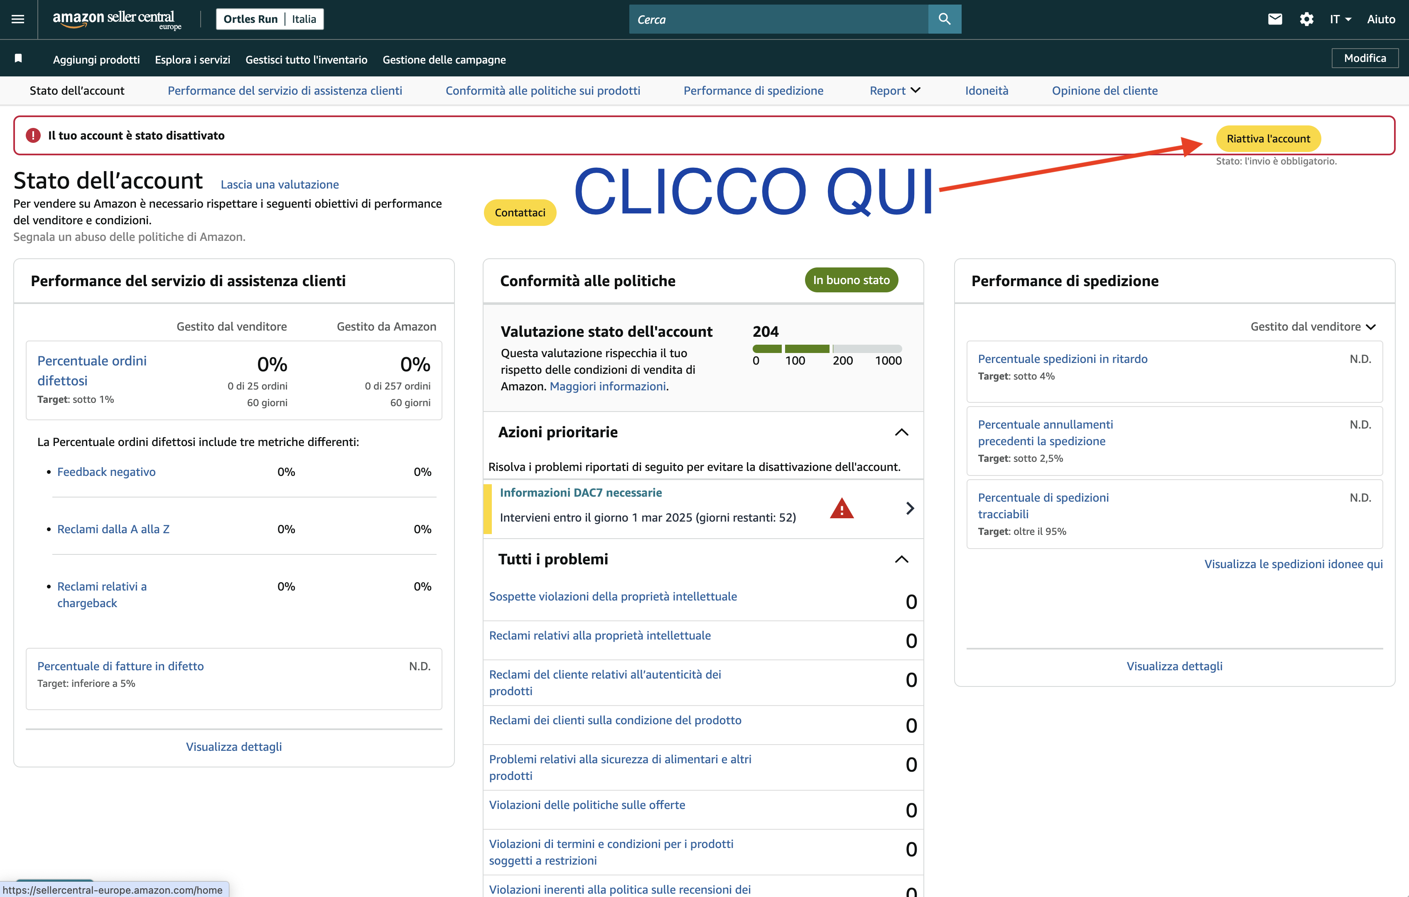The image size is (1409, 897).
Task: Click Segnala un abuso delle politiche link
Action: click(x=129, y=237)
